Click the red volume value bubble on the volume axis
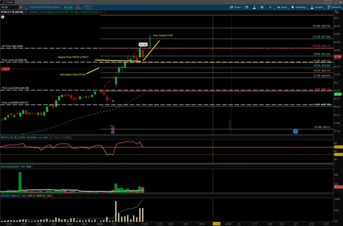 pos(338,187)
